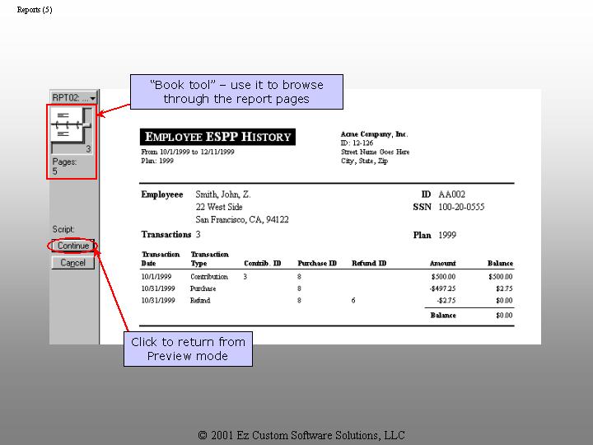Select the 10/31/1999 Refund transaction row
The width and height of the screenshot is (593, 445).
click(x=326, y=301)
